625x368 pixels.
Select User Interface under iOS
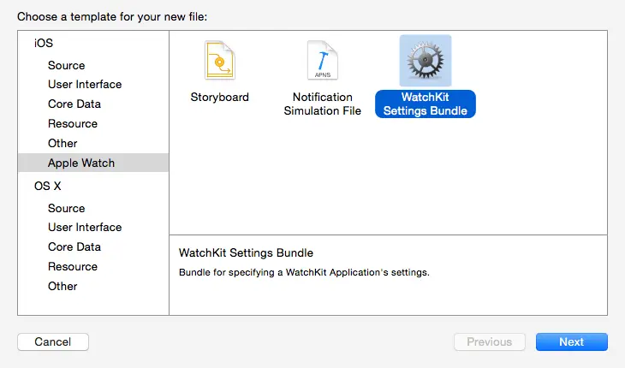point(85,85)
